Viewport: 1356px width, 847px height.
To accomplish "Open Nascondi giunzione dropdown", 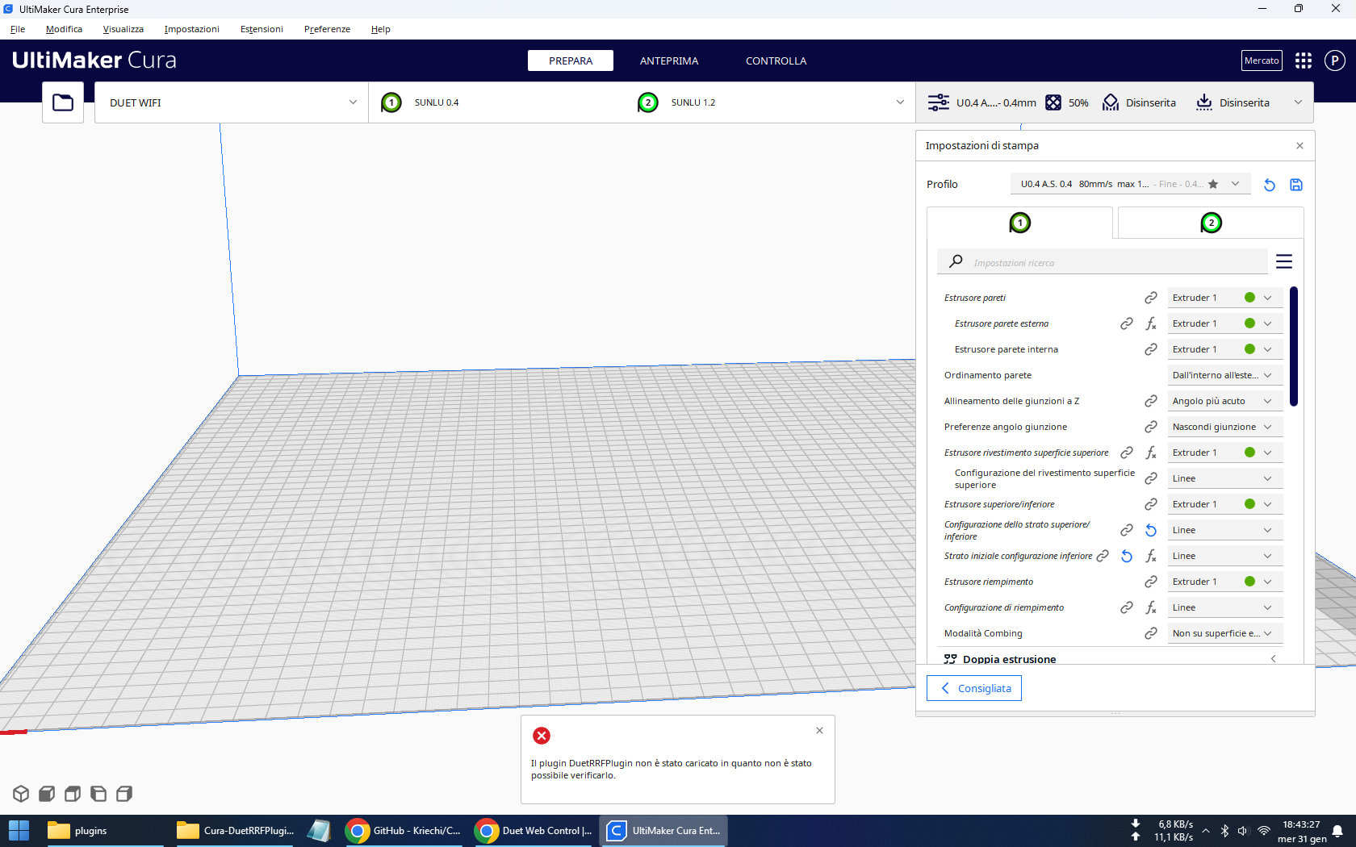I will pos(1224,427).
